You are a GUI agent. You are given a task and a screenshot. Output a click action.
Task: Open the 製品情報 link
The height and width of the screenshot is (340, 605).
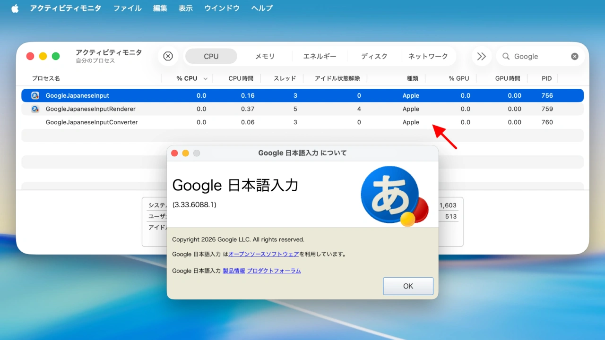(233, 271)
